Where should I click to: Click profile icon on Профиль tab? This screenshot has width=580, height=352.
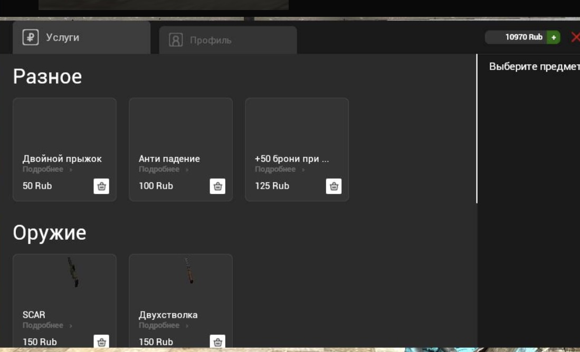[x=176, y=40]
